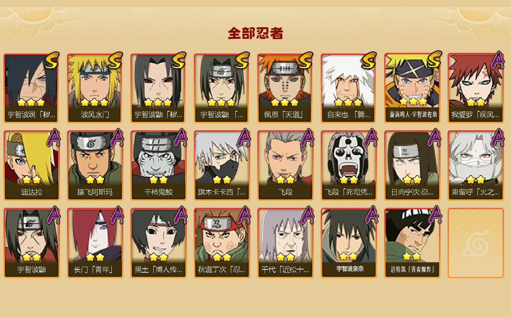This screenshot has width=511, height=317.
Task: Click the 干柿鬼鲛 ninja card
Action: [x=158, y=166]
